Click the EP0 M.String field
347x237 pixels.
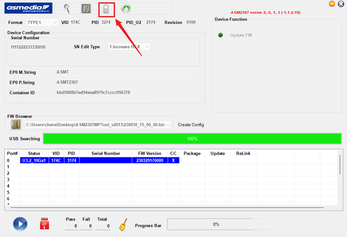126,72
